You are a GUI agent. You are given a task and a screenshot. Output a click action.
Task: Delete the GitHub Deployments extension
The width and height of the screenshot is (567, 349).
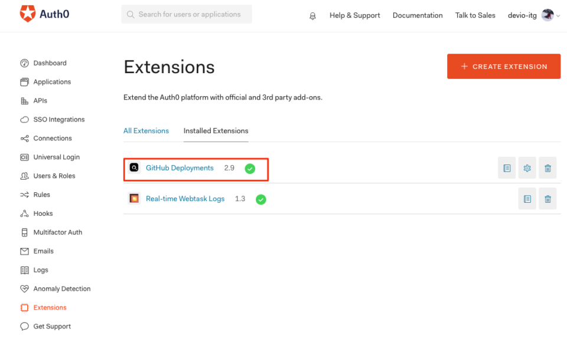pos(547,167)
